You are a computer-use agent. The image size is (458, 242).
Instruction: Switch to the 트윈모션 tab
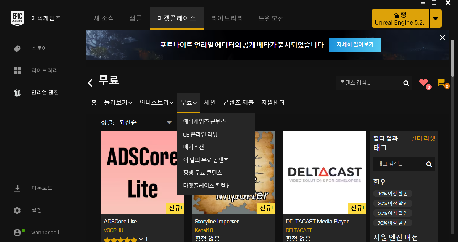(x=271, y=18)
